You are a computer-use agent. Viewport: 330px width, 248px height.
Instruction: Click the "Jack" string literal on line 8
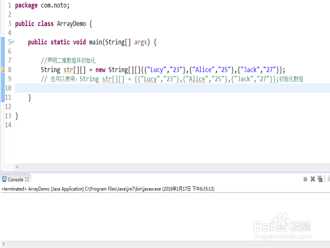[x=250, y=69]
